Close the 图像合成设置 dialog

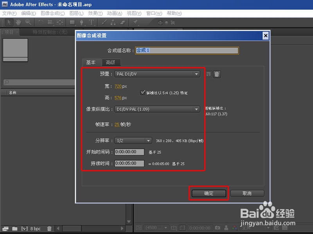pos(266,35)
